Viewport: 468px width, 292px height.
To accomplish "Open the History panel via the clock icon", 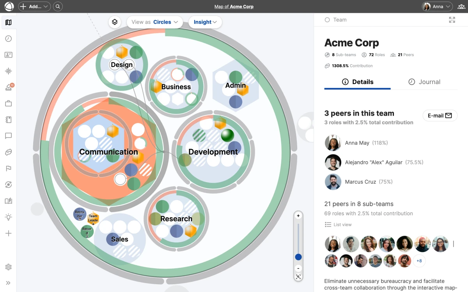I will [9, 39].
